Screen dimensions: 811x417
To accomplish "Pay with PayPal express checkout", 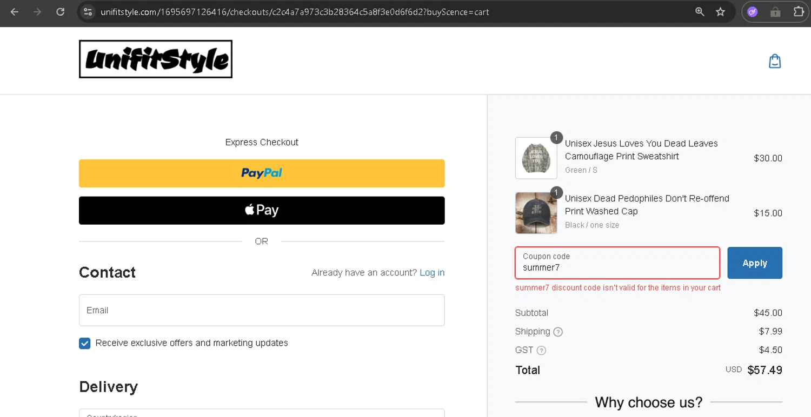I will [x=262, y=173].
